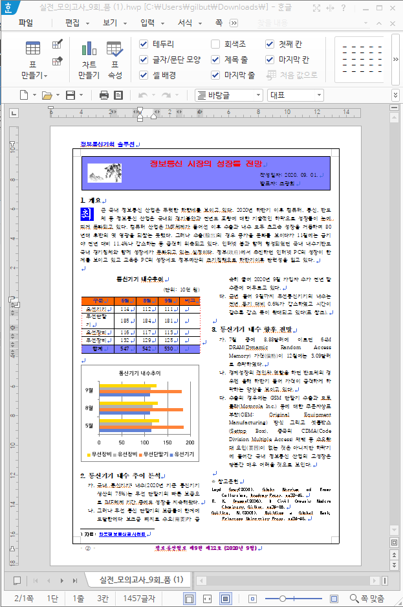Open the 쪽 menu
The width and height of the screenshot is (403, 607).
(x=219, y=23)
